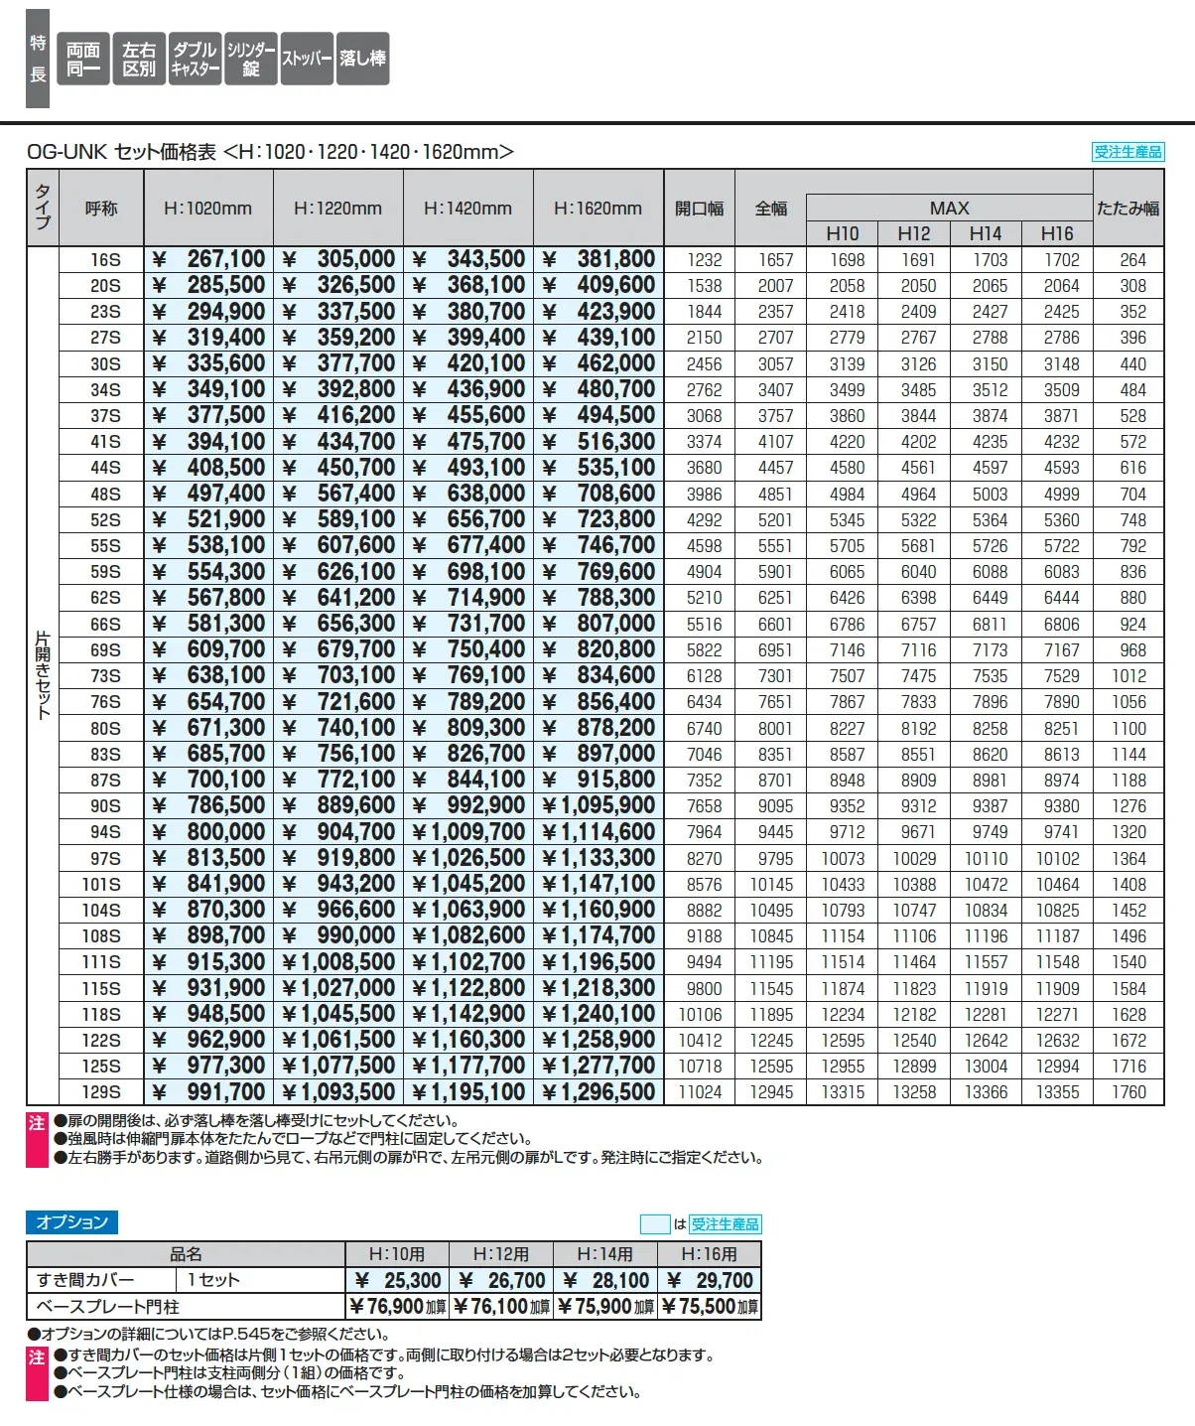
Task: Click the ベースプレート門柱 H:16用 price
Action: click(x=710, y=1307)
